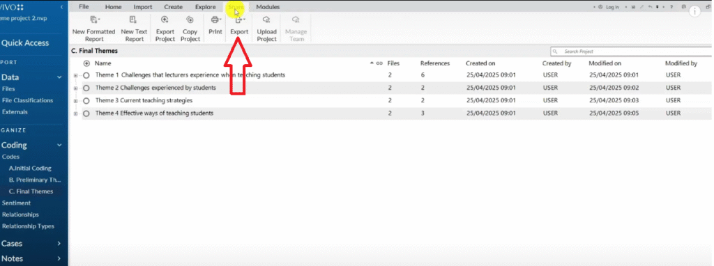Switch to the Home tab
This screenshot has width=714, height=266.
[x=114, y=7]
